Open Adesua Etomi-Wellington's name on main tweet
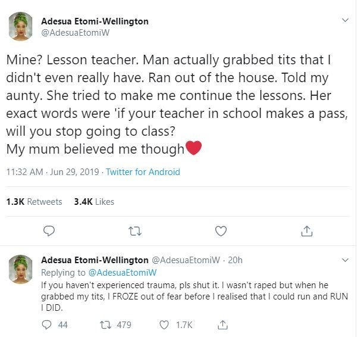This screenshot has height=337, width=364. point(95,21)
